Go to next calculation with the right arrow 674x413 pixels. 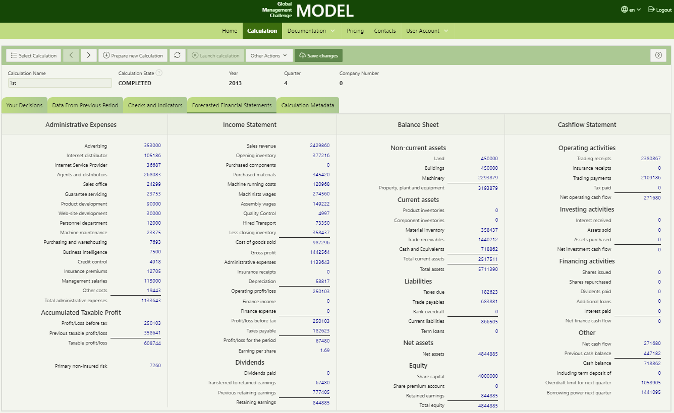88,55
